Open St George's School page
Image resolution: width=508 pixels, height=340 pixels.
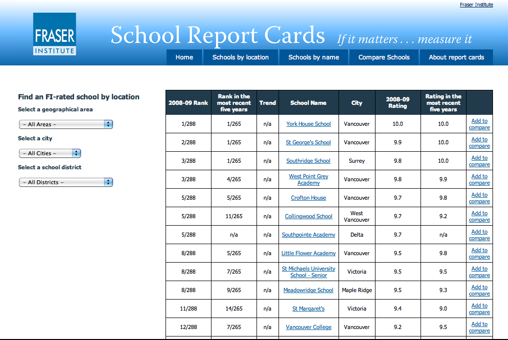point(308,142)
